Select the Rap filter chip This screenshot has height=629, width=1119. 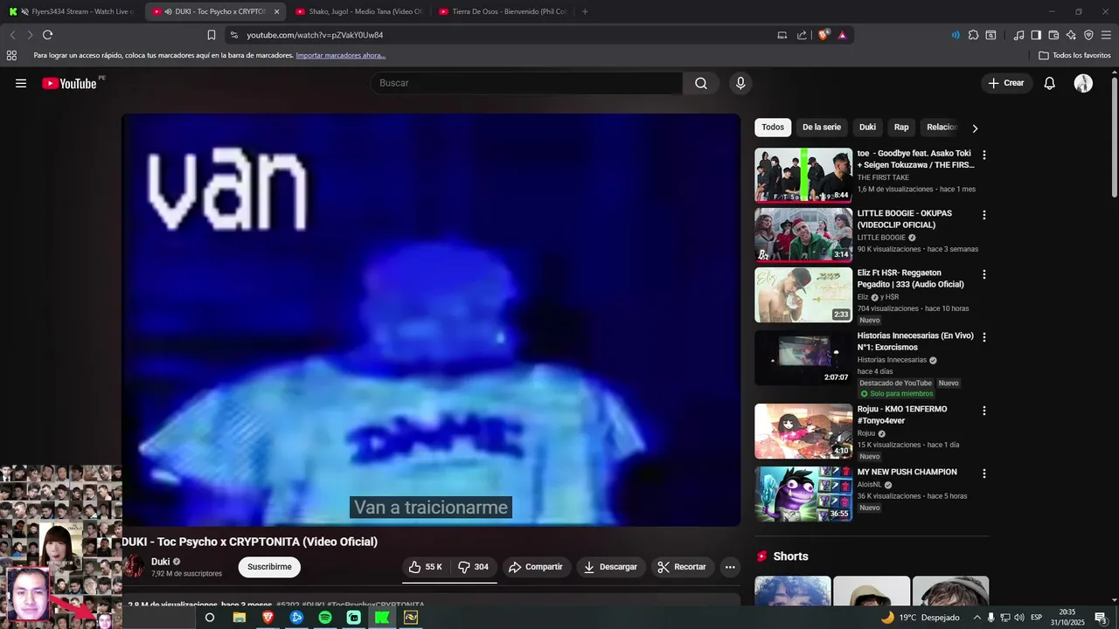point(901,128)
